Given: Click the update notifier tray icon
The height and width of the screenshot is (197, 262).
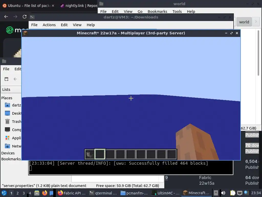Looking at the screenshot, I should point(246,193).
